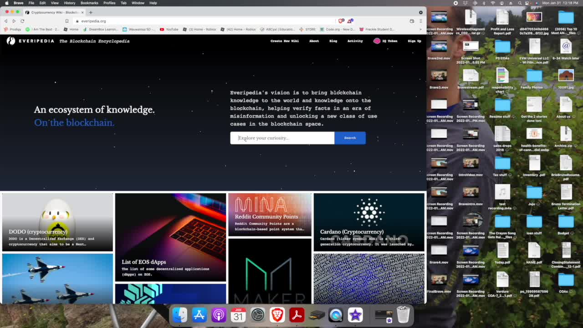The height and width of the screenshot is (328, 583).
Task: Open the Maker logo article card
Action: pos(270,271)
